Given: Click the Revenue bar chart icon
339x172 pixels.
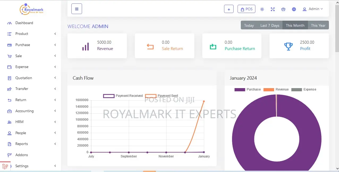Looking at the screenshot, I should (x=85, y=47).
